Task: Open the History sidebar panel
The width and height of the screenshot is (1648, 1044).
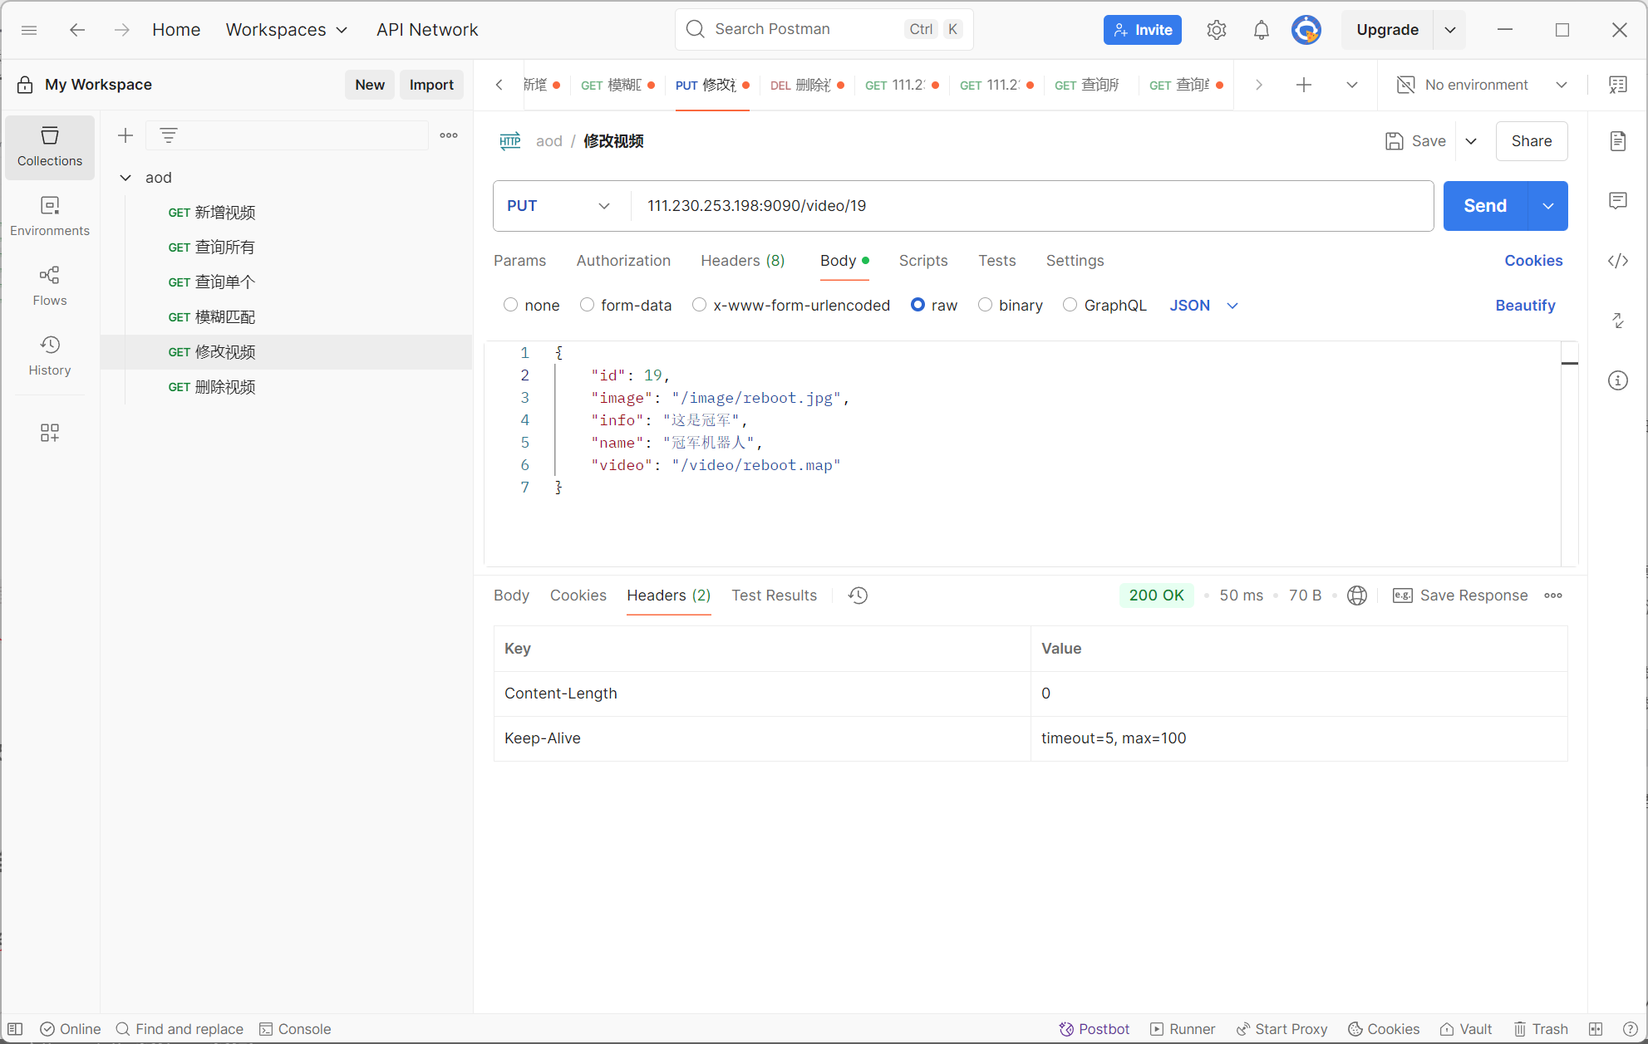Action: [x=50, y=355]
